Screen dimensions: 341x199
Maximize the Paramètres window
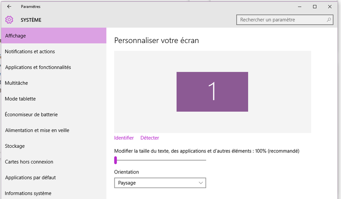[315, 6]
